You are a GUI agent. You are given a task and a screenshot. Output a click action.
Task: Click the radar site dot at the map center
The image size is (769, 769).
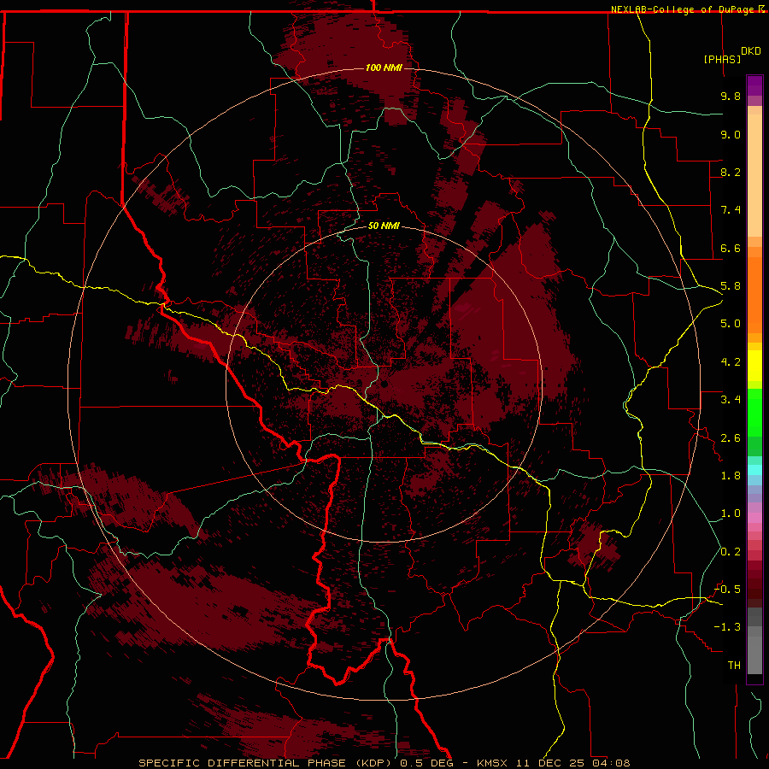[x=384, y=384]
